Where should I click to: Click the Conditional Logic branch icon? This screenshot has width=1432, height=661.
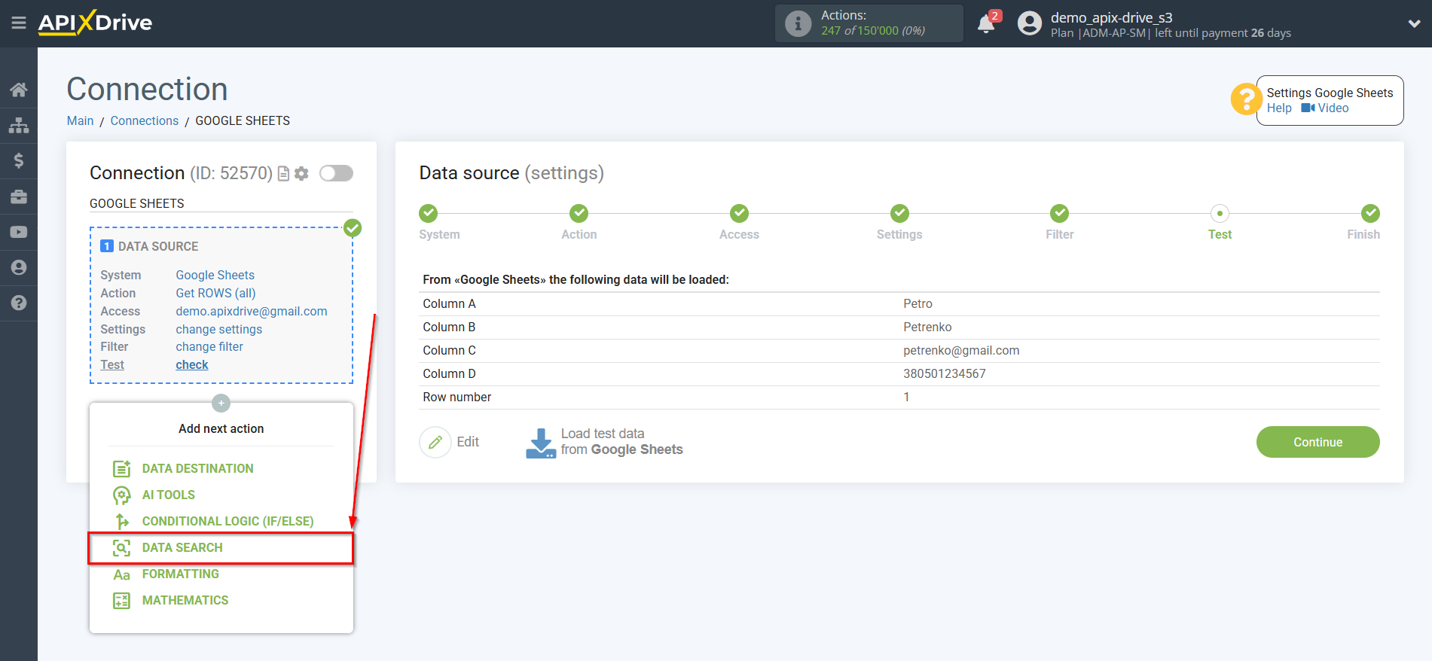tap(121, 521)
